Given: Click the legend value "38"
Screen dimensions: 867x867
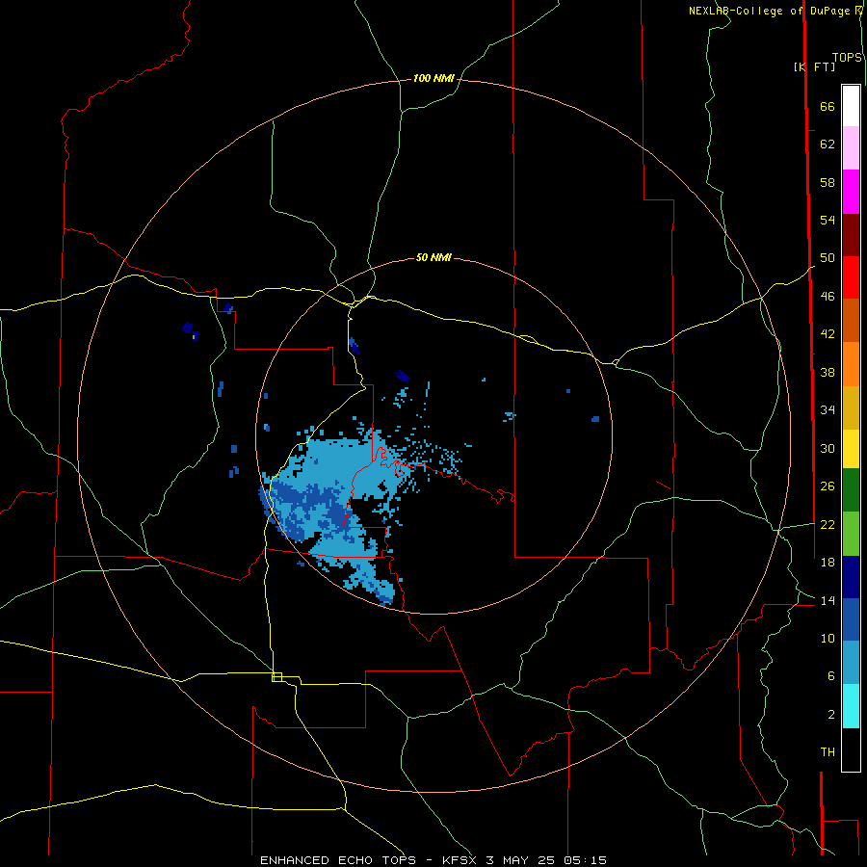Looking at the screenshot, I should pyautogui.click(x=828, y=372).
